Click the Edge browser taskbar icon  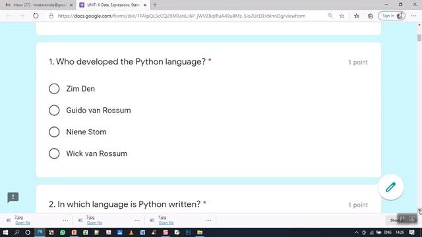(x=40, y=232)
